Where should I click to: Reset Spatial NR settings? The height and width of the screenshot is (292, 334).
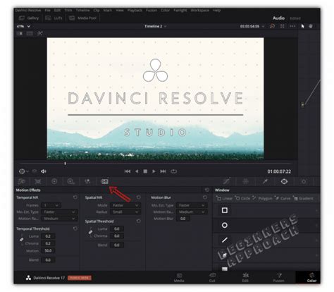[x=139, y=197]
